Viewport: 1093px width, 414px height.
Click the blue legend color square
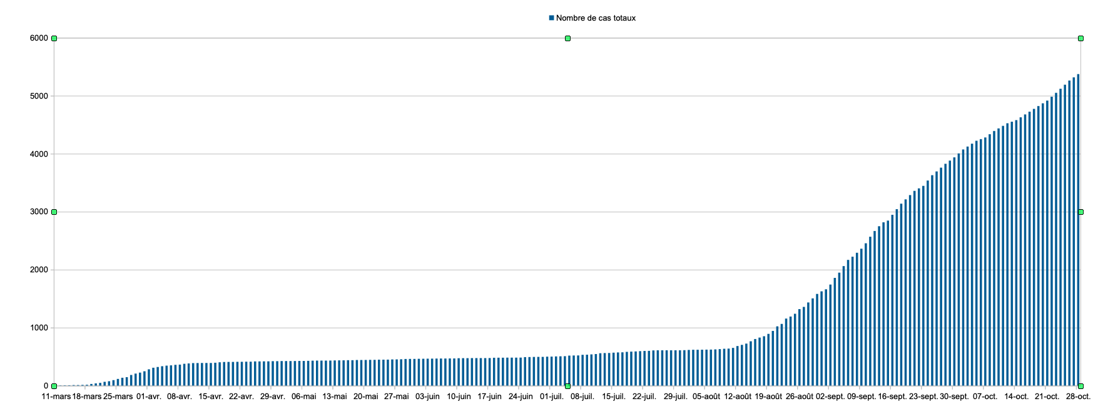point(551,18)
